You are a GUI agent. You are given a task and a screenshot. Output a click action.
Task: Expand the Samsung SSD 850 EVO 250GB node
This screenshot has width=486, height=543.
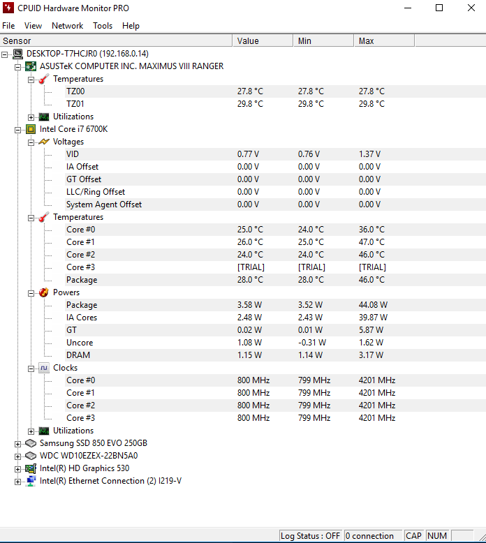point(17,444)
